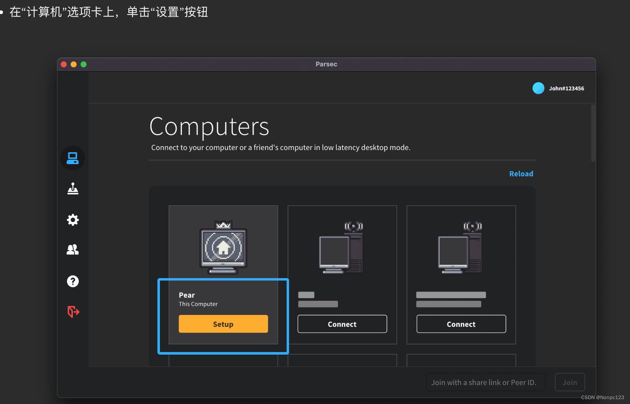Click the John#123456 username
The image size is (630, 404).
point(566,88)
